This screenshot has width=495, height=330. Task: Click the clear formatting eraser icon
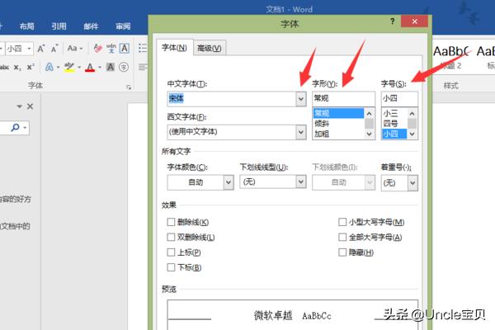[x=97, y=49]
